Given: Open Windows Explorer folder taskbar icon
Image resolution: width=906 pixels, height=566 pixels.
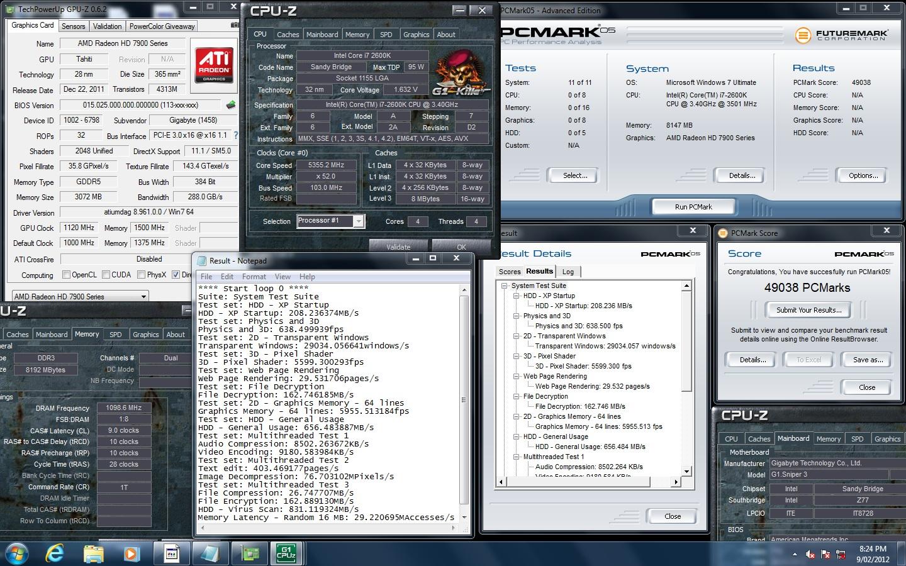Looking at the screenshot, I should [x=93, y=553].
